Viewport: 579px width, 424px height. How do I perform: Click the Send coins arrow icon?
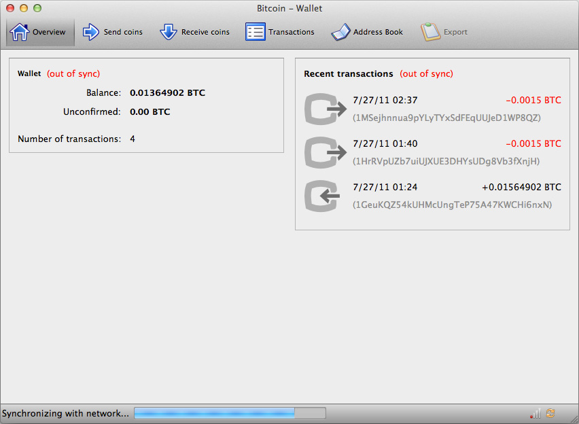91,32
